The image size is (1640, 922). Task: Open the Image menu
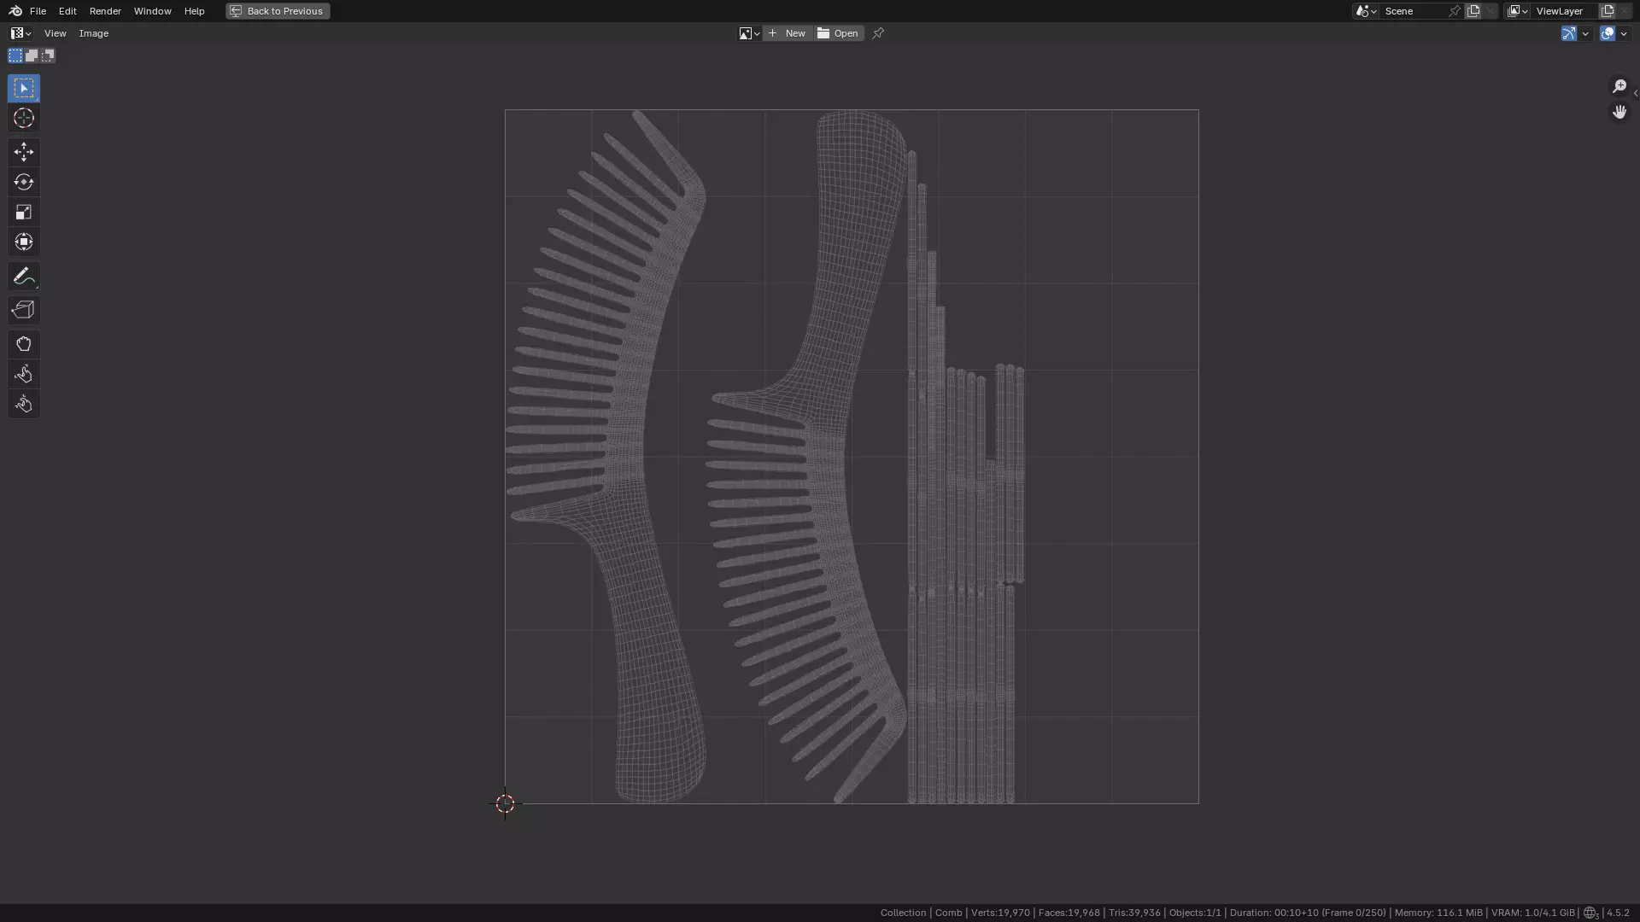pos(94,33)
